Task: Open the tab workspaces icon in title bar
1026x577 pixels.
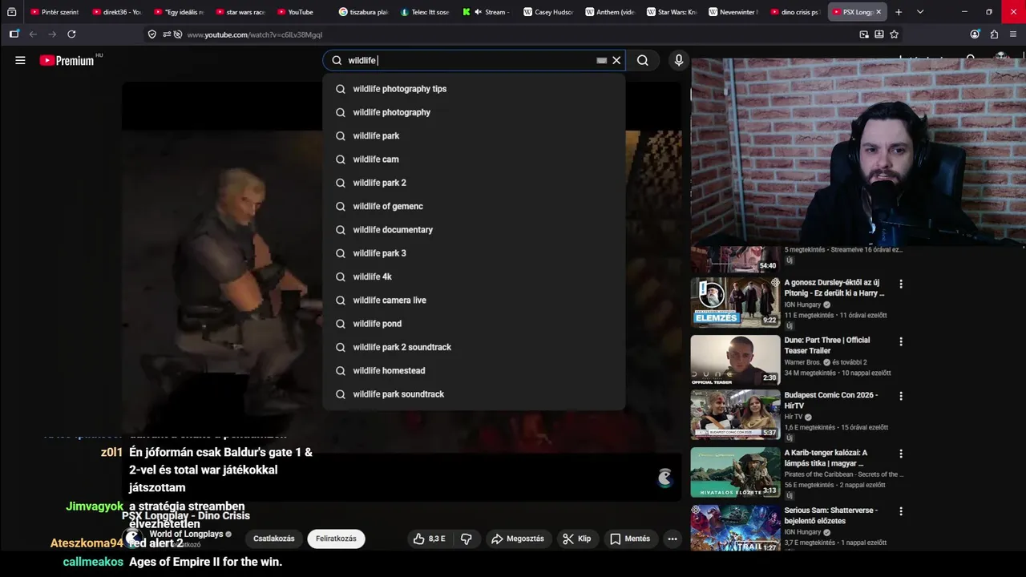Action: (x=11, y=12)
